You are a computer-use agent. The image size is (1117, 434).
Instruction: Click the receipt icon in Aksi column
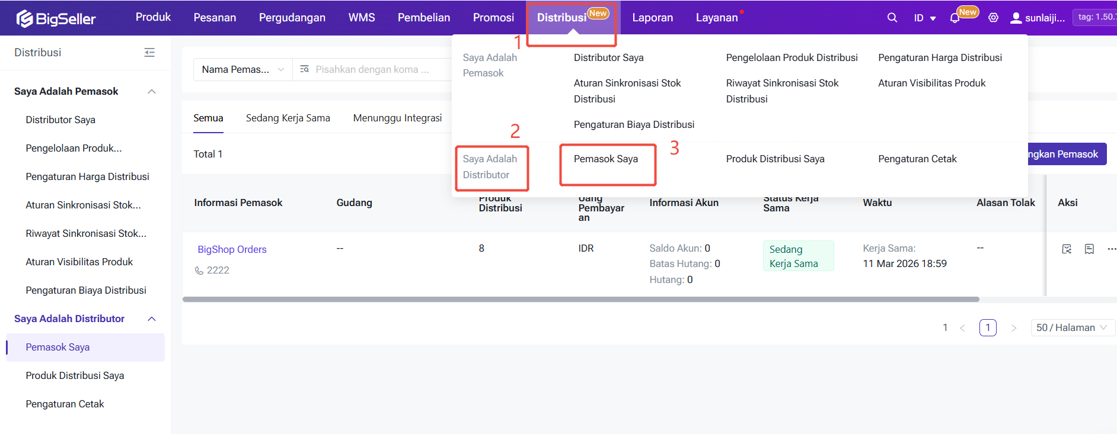tap(1089, 249)
